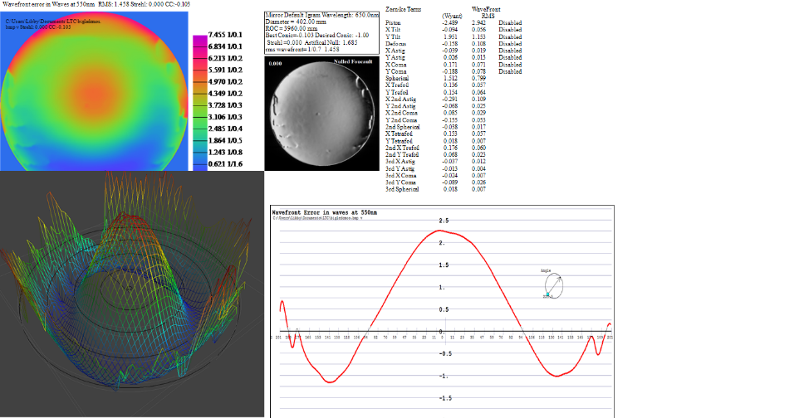Toggle the Disabled state for Piston
The width and height of the screenshot is (809, 418).
click(x=510, y=22)
